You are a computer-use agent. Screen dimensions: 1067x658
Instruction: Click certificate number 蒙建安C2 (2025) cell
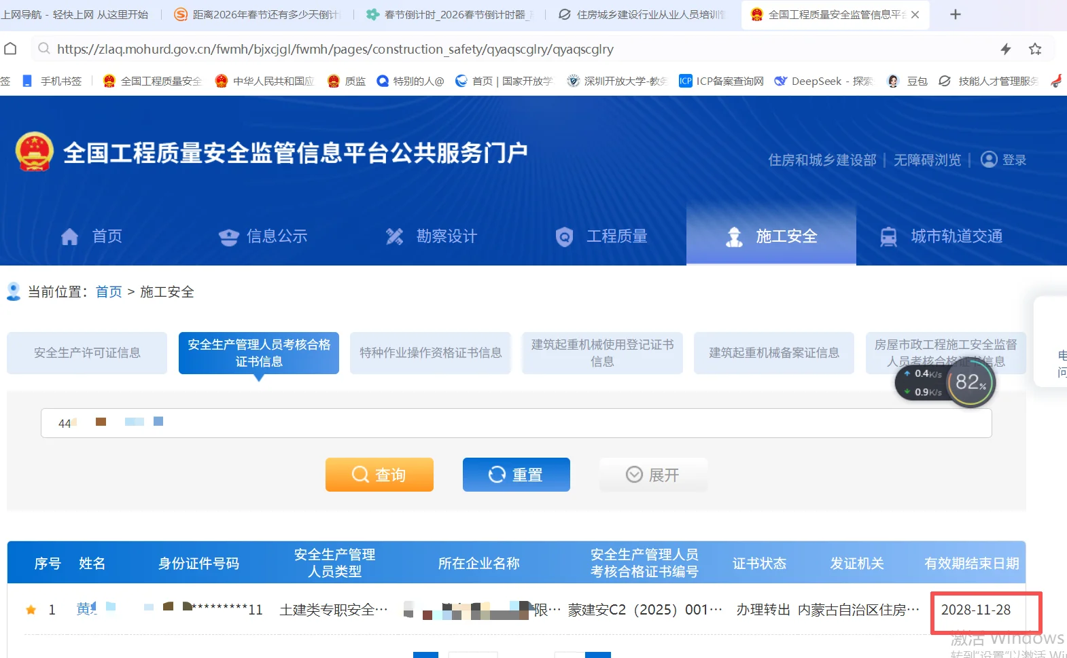(645, 610)
